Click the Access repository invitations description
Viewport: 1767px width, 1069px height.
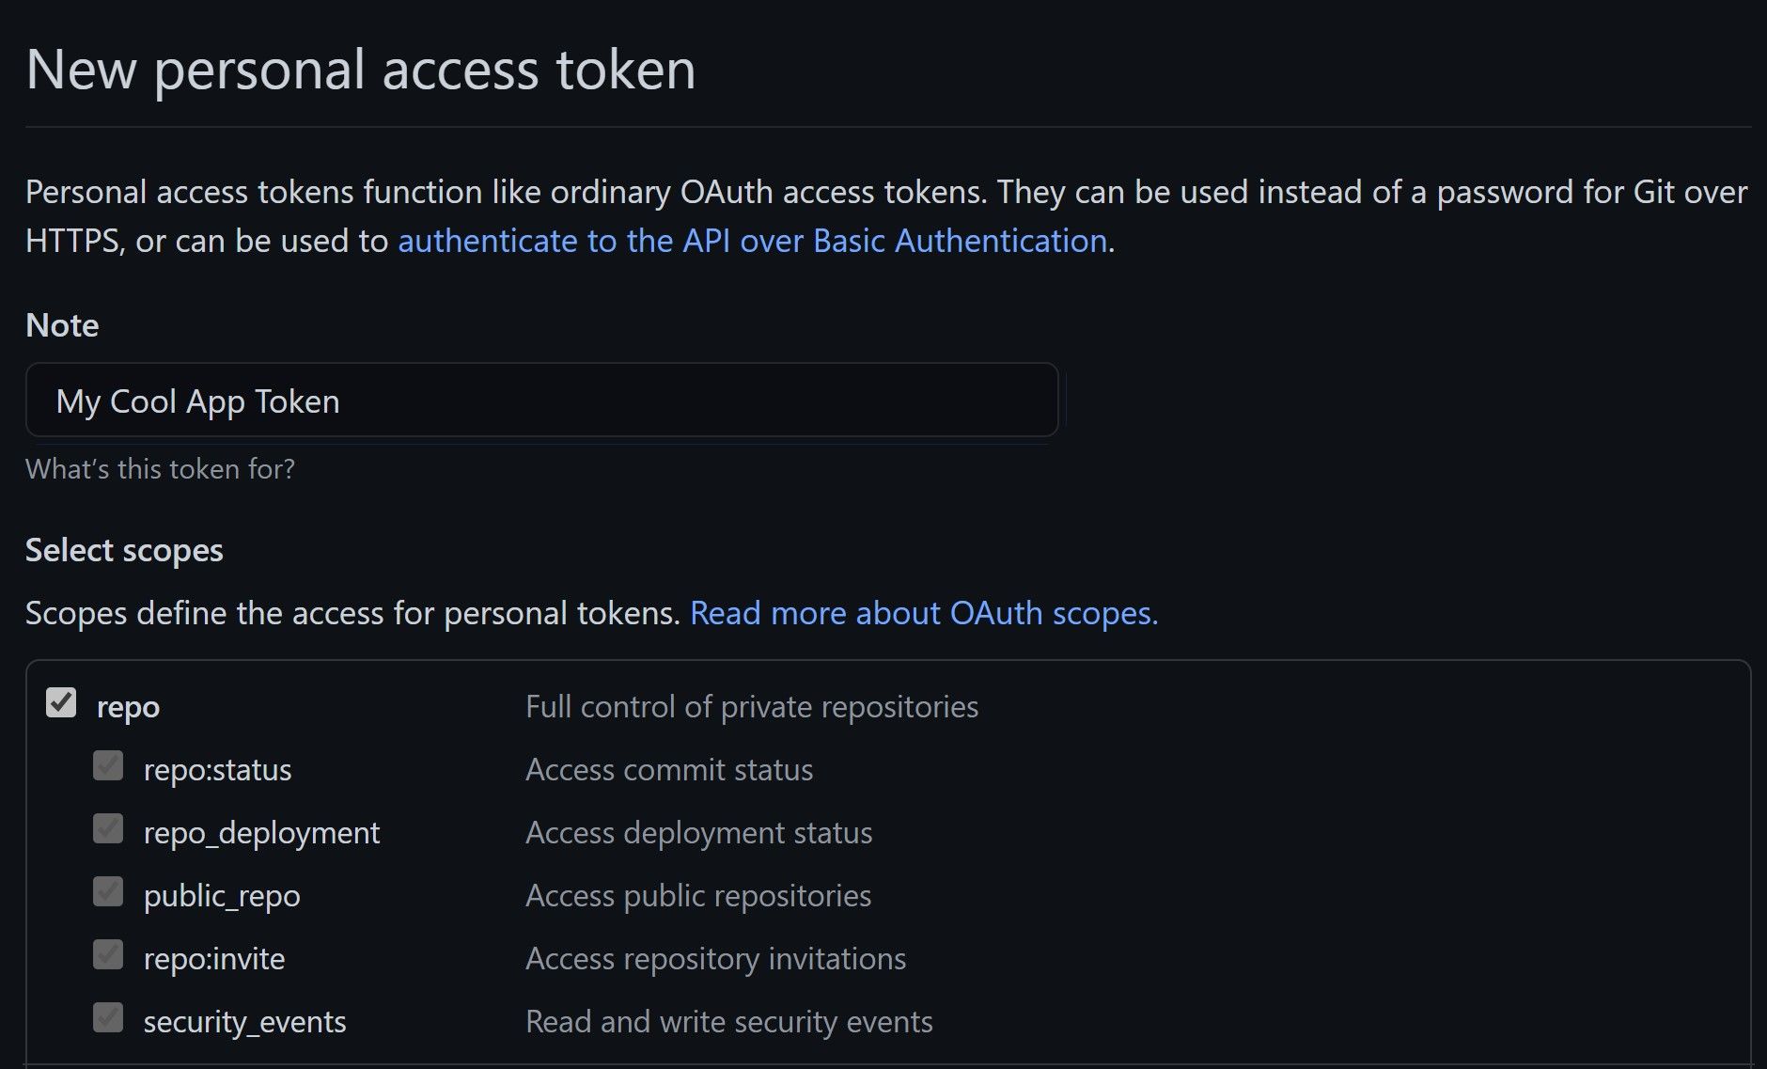(716, 958)
